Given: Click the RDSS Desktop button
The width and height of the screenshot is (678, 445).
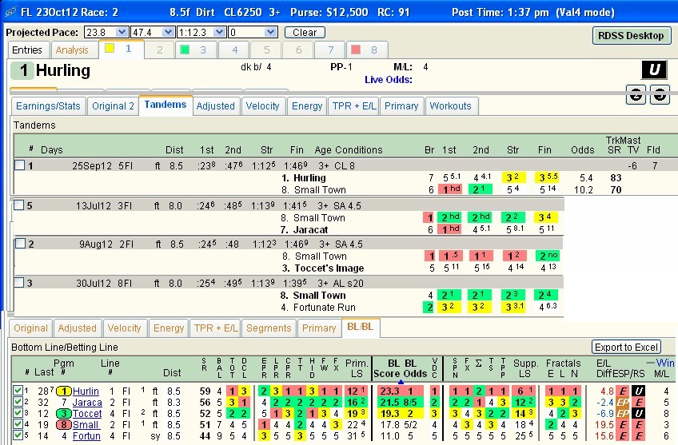Looking at the screenshot, I should coord(631,36).
